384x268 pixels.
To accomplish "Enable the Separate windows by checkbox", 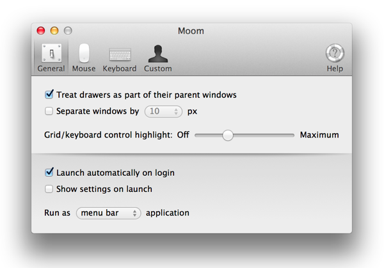I will point(49,111).
